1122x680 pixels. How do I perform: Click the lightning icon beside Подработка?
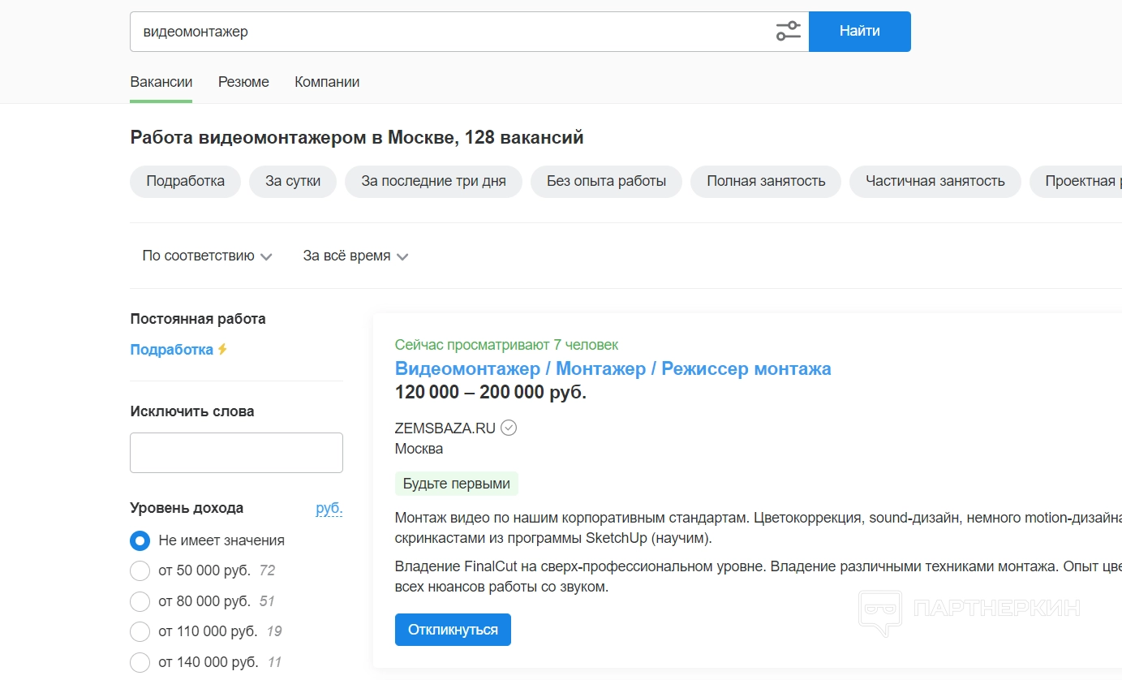222,350
